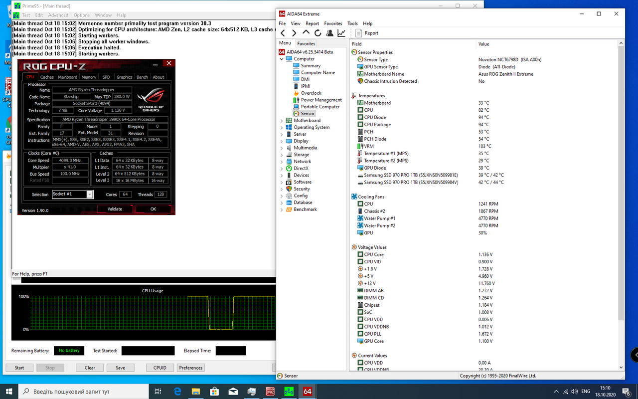Select Portable Computer in the AIDA64 tree
638x399 pixels.
(320, 107)
